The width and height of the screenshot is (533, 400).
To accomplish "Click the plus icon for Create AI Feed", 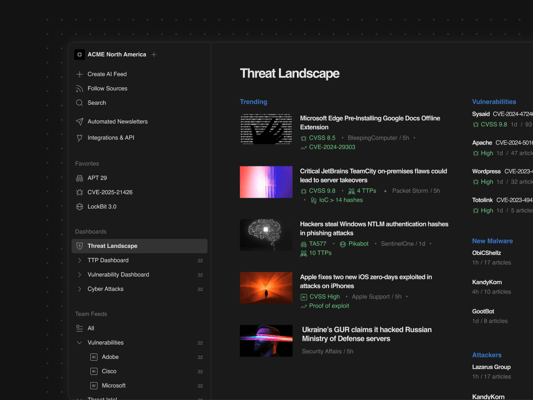I will point(80,74).
